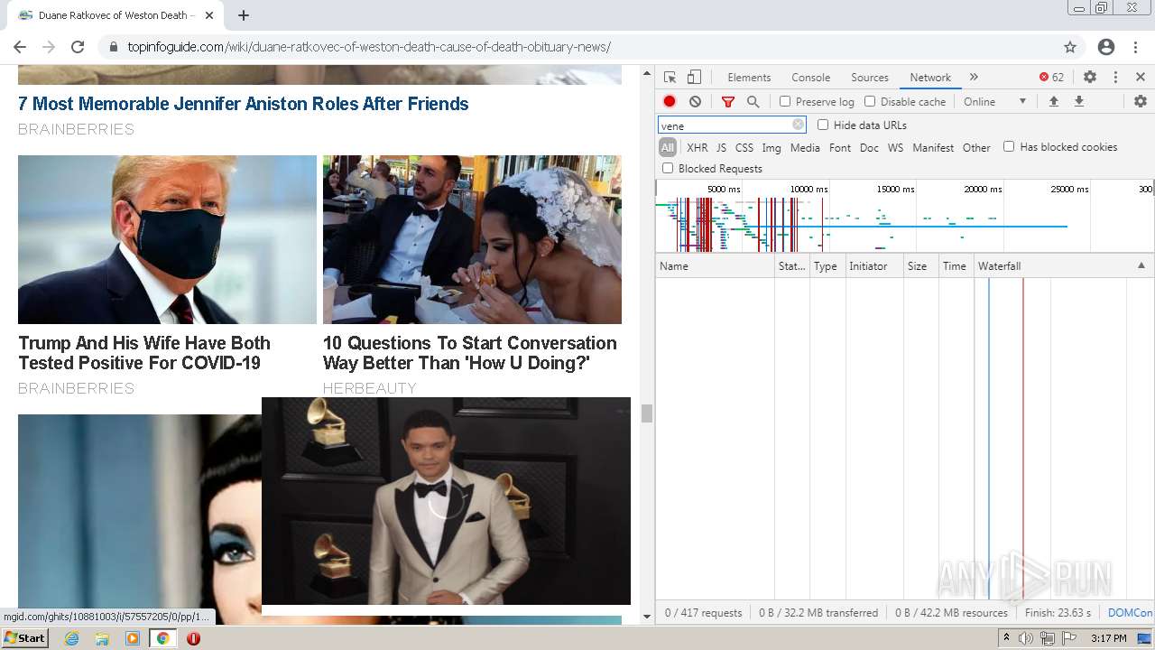This screenshot has width=1155, height=650.
Task: Click the browser forward arrow
Action: [49, 47]
